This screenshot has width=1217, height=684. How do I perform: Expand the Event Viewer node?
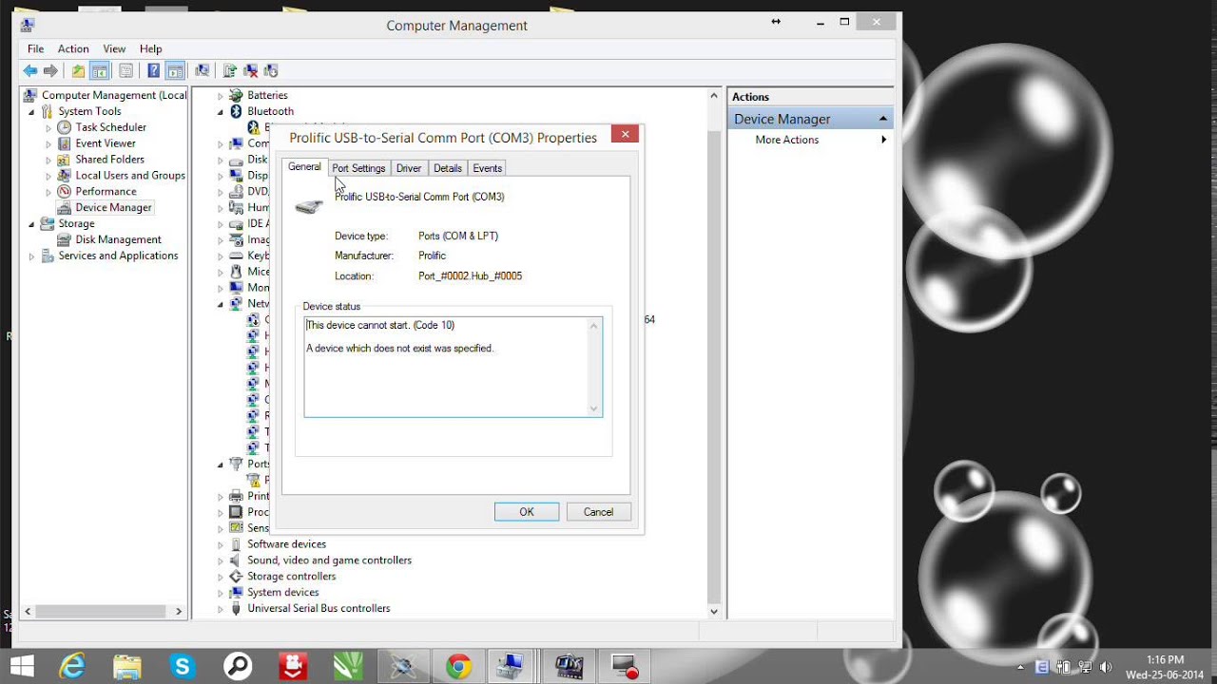tap(48, 143)
